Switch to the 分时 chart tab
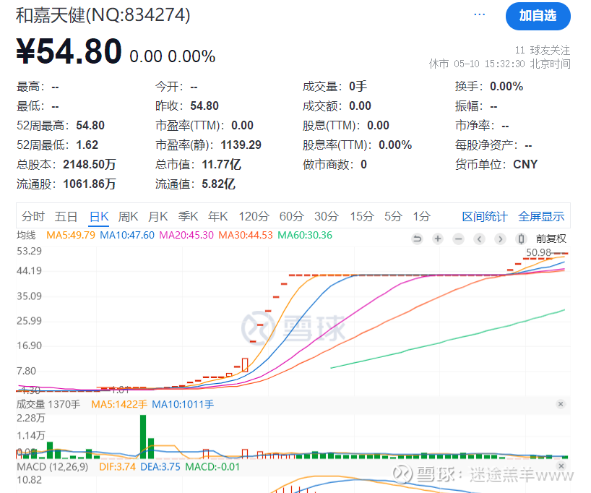 [x=33, y=216]
